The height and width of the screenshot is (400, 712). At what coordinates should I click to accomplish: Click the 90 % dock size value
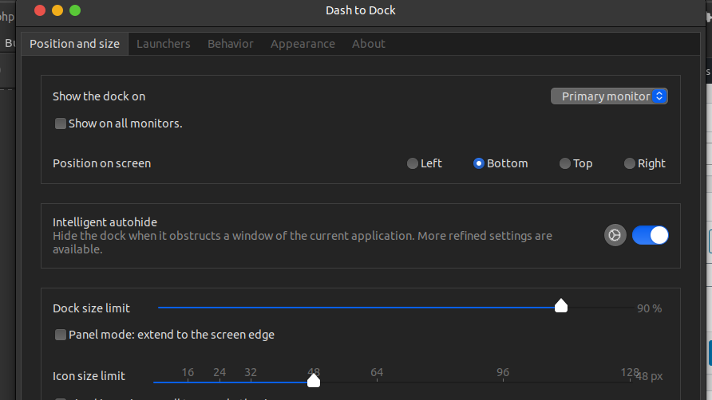coord(649,308)
